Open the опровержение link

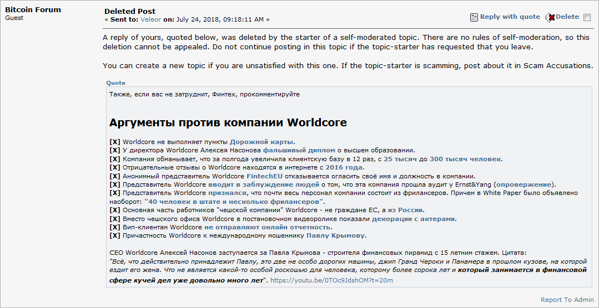(x=524, y=185)
